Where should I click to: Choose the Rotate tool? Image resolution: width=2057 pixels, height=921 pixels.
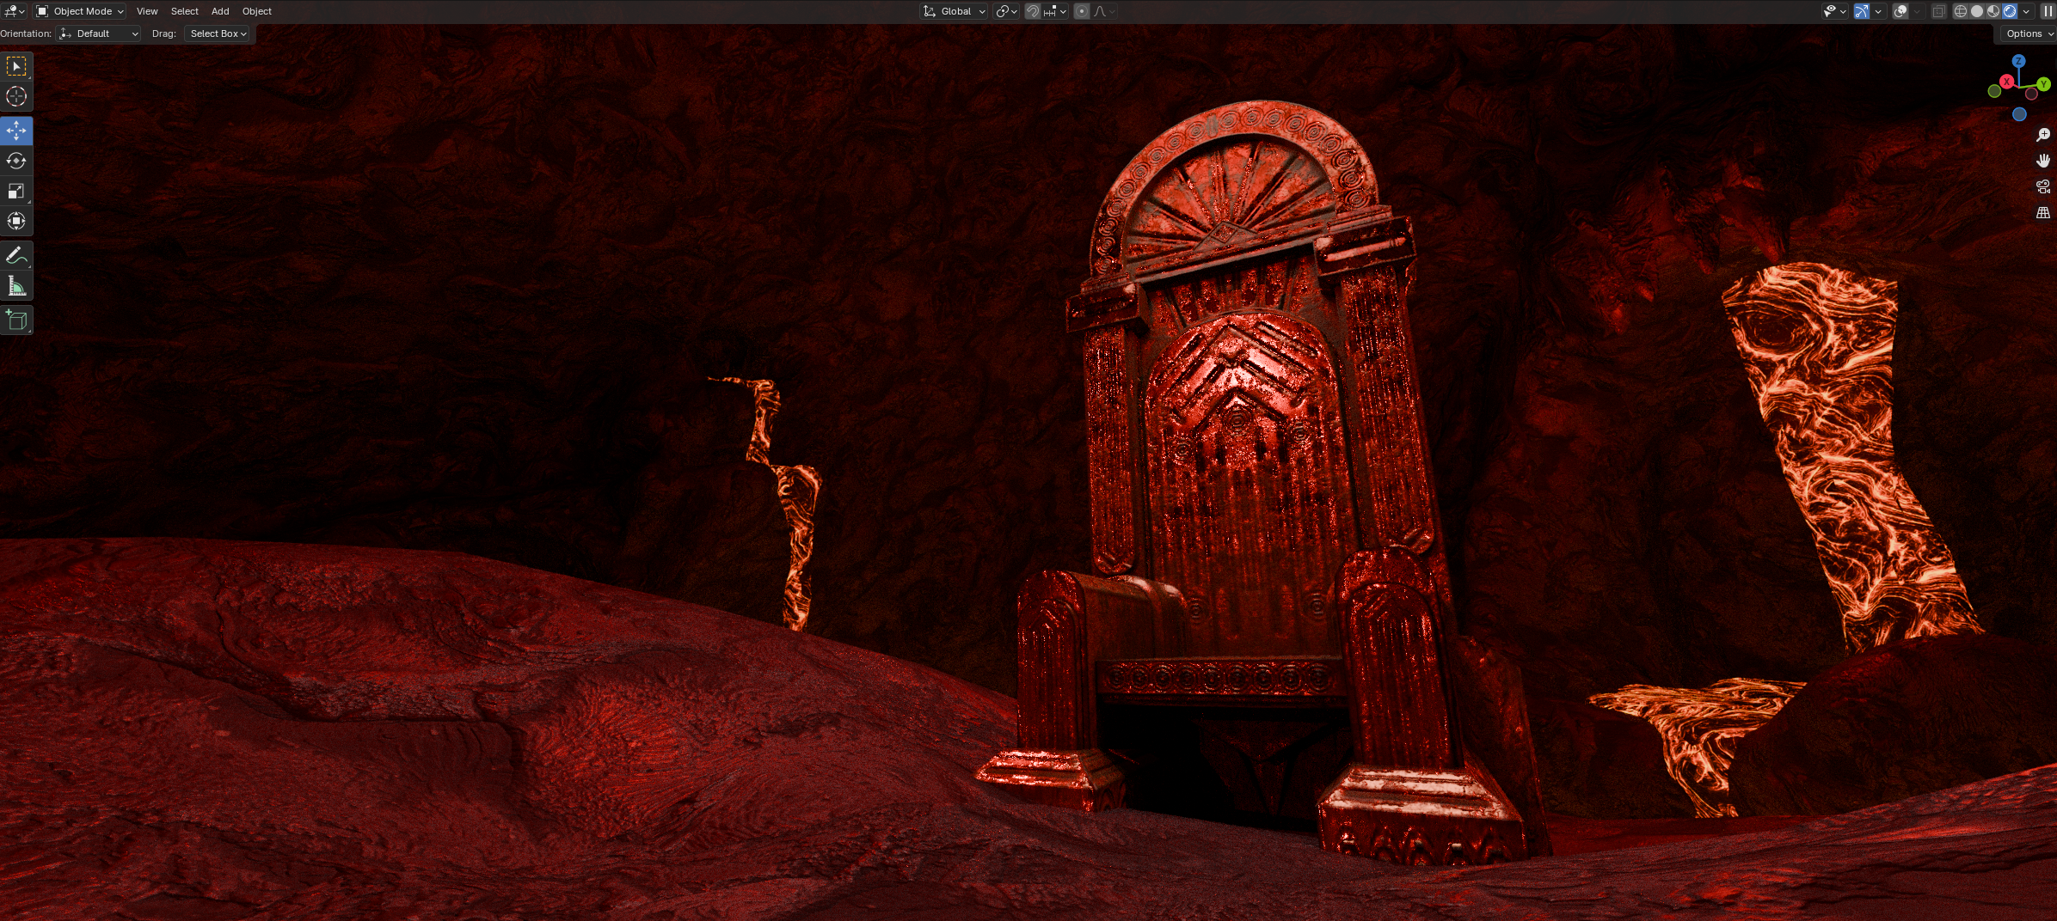coord(16,161)
